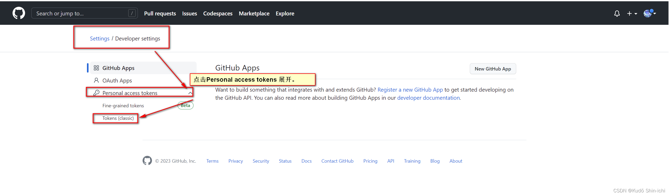This screenshot has width=669, height=195.
Task: Go back to Settings breadcrumb link
Action: pos(99,39)
